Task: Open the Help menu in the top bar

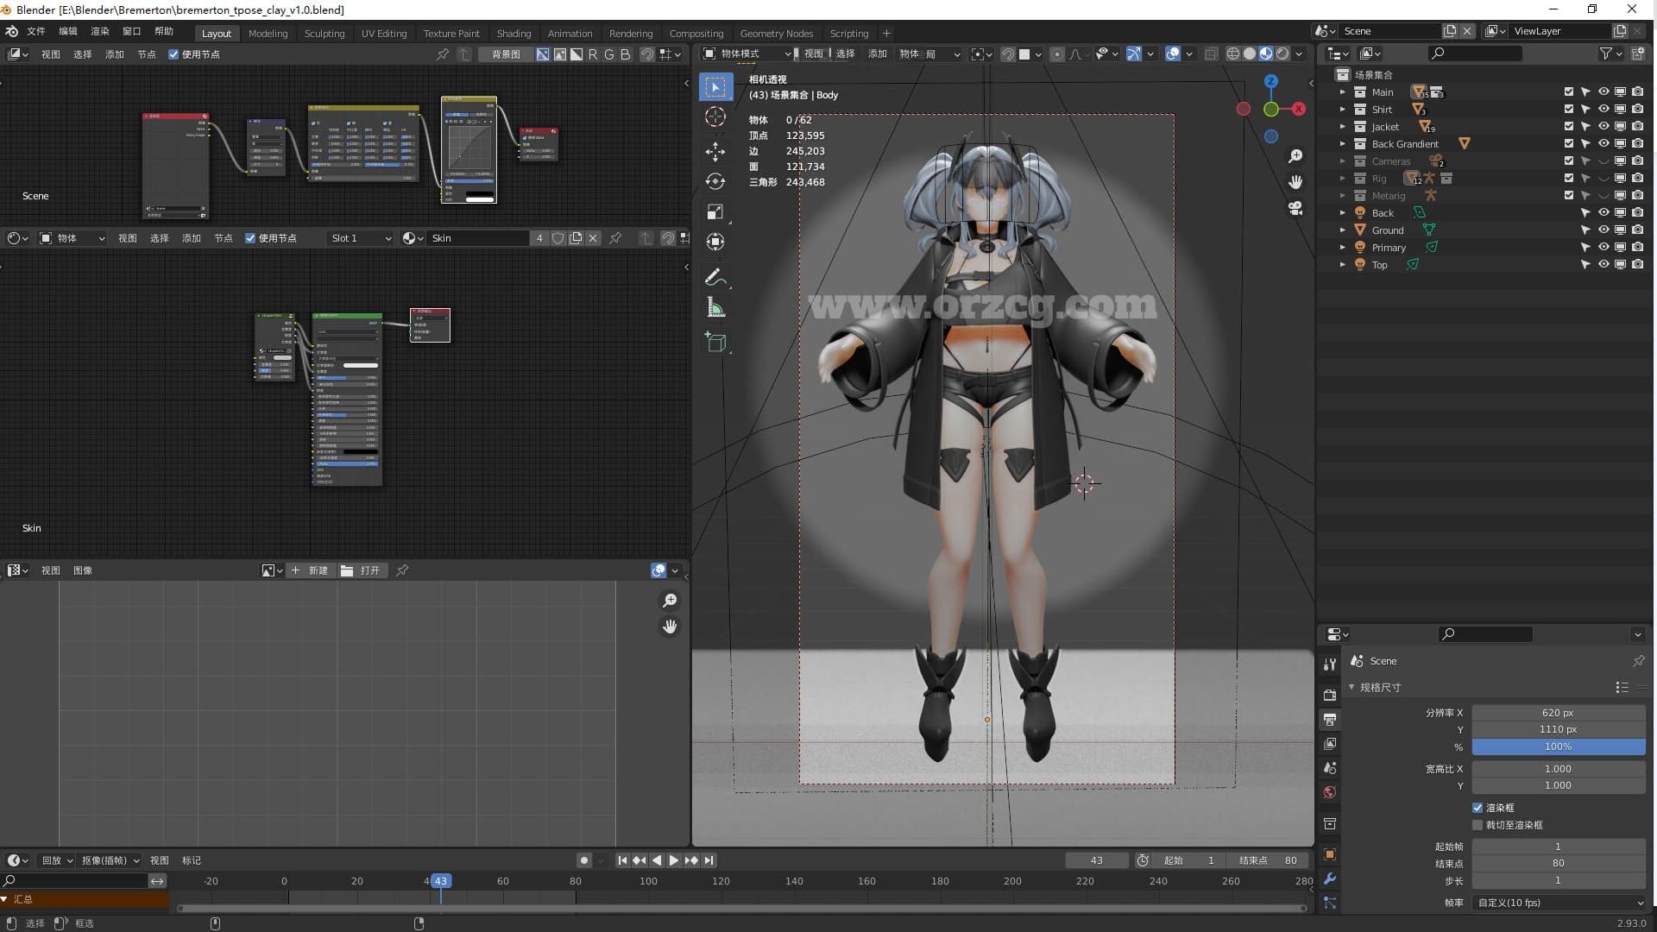Action: [x=164, y=31]
